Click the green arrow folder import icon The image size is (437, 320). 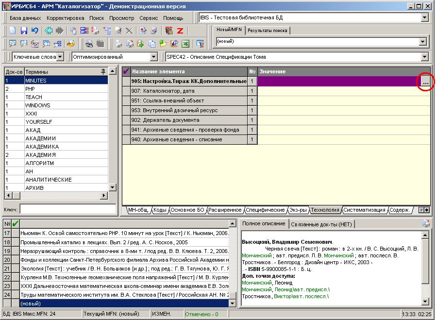[163, 44]
